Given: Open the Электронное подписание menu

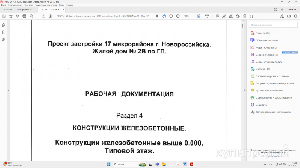Looking at the screenshot, I should (46, 5).
